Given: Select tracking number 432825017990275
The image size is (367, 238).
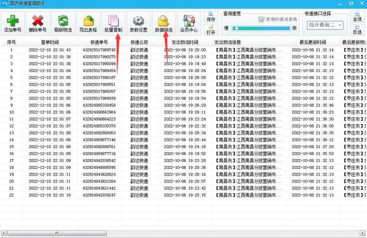Looking at the screenshot, I should [99, 57].
